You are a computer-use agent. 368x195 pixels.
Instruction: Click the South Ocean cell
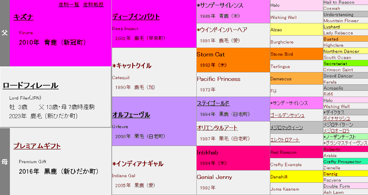(346, 57)
